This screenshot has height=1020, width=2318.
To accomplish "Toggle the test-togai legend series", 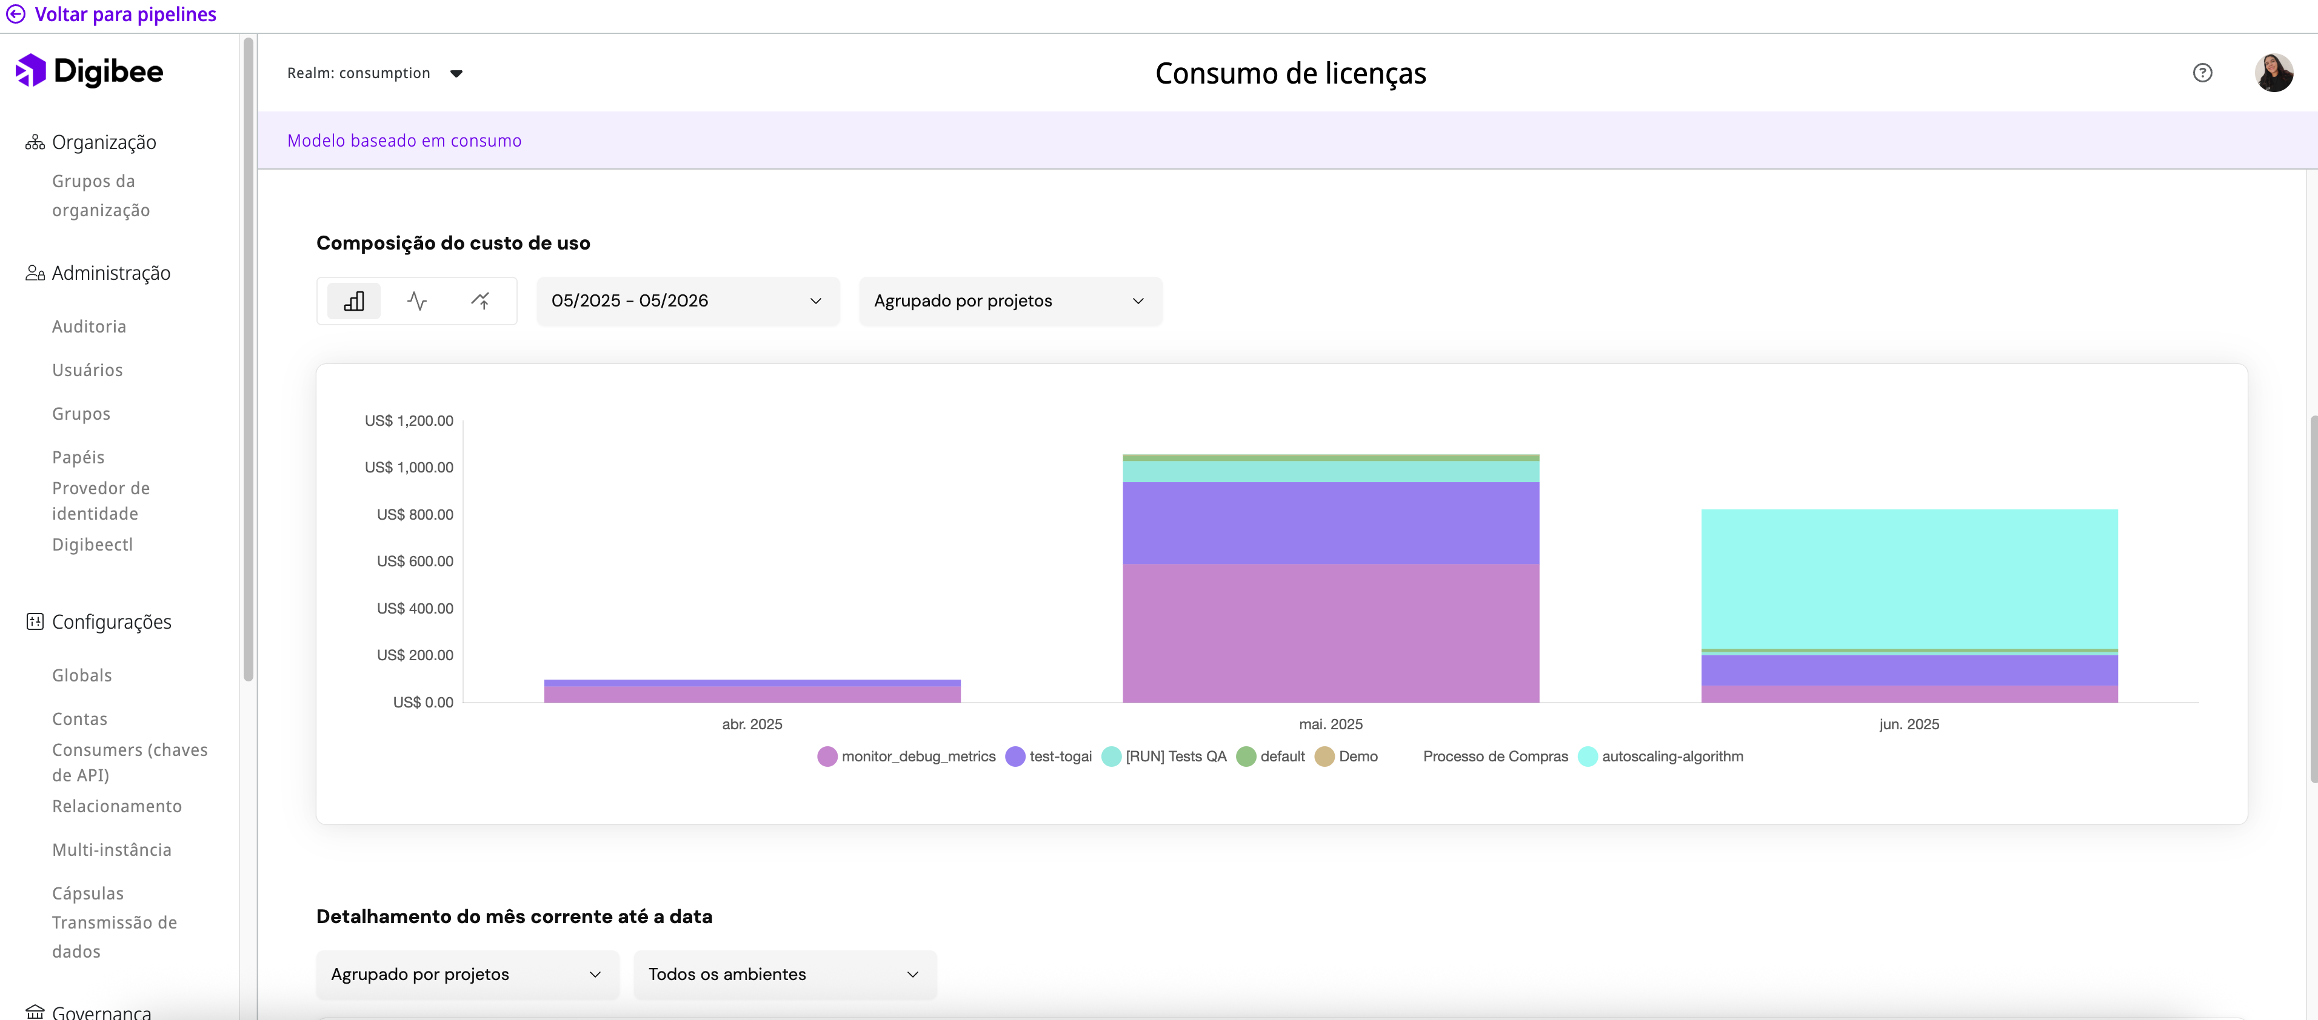I will [1060, 757].
